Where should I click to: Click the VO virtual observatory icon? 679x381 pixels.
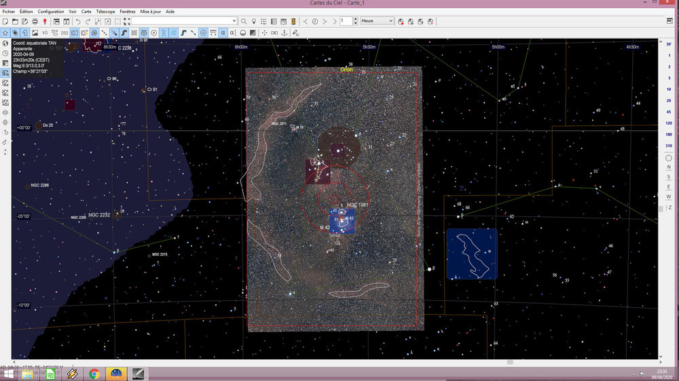45,33
